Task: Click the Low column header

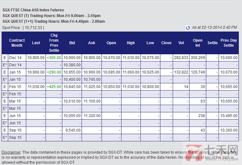Action: pyautogui.click(x=150, y=43)
